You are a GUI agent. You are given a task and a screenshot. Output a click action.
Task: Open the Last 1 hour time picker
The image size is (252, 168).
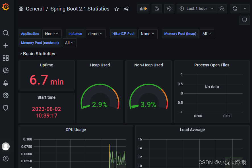197,9
